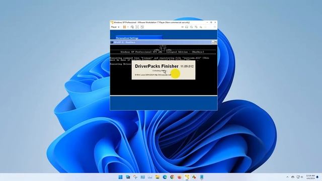Enter full screen mode in VMware Player
The width and height of the screenshot is (322, 181).
click(137, 27)
